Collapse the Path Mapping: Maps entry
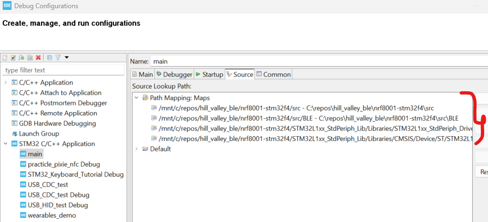This screenshot has width=488, height=222. point(136,98)
